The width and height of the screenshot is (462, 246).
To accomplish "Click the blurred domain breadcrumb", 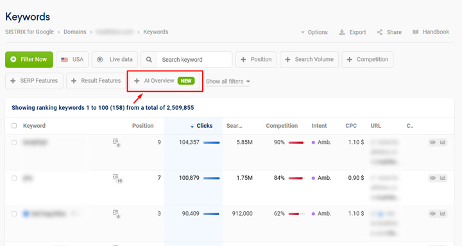I will [x=115, y=32].
